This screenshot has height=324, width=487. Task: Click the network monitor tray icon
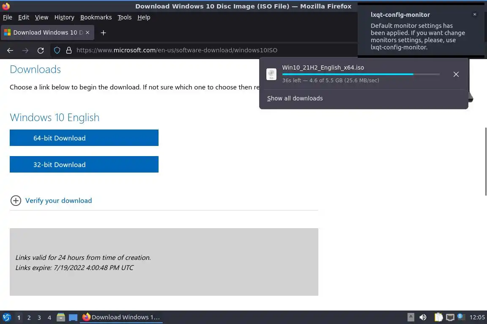click(450, 317)
